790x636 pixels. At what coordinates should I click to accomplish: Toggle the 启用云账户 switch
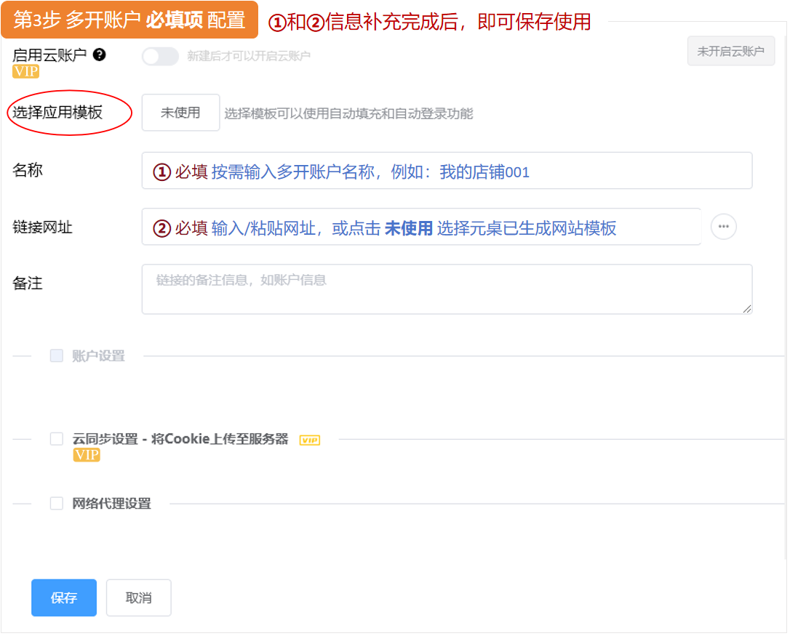(x=160, y=56)
